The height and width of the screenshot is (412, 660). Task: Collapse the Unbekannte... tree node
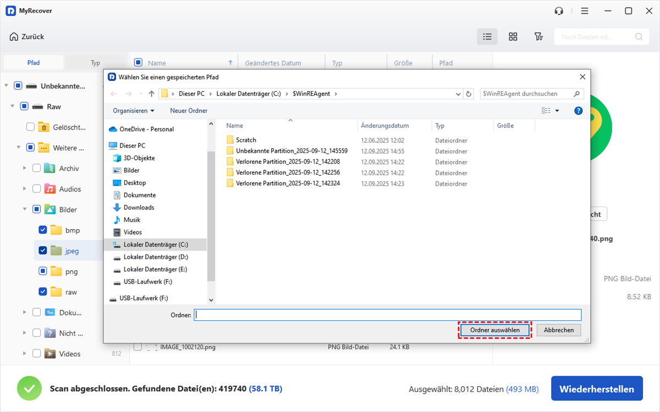pyautogui.click(x=6, y=86)
